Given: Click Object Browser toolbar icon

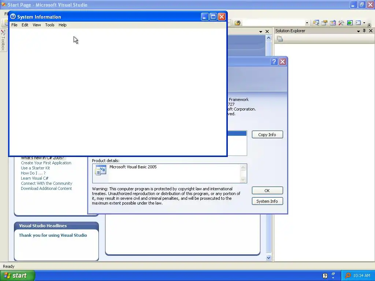Looking at the screenshot, I should tap(333, 23).
